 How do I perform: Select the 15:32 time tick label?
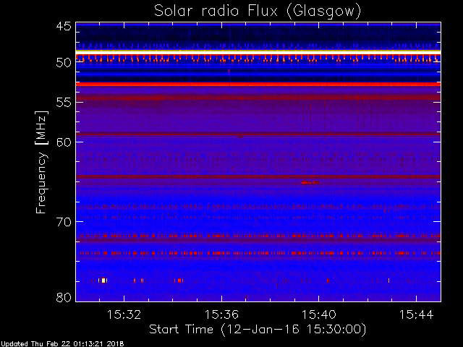click(124, 314)
